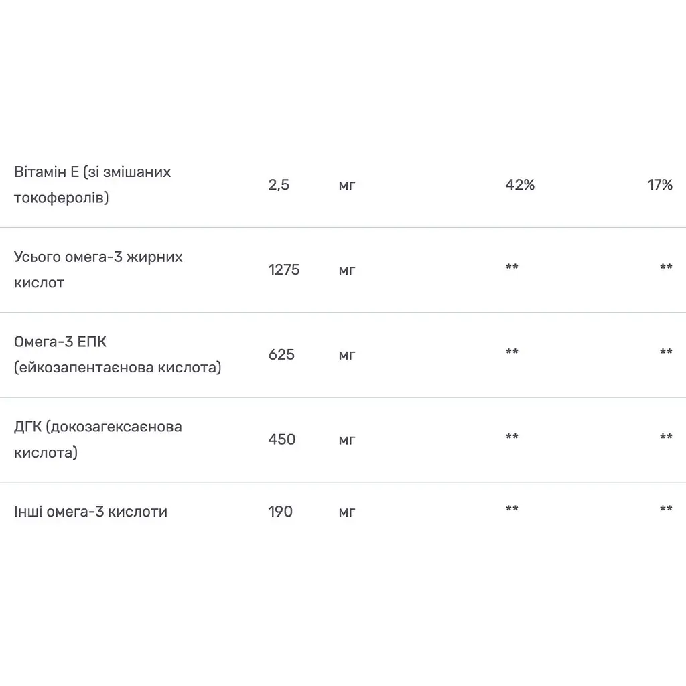Click rightmost double asterisk in Інші омега-3 row

(666, 508)
